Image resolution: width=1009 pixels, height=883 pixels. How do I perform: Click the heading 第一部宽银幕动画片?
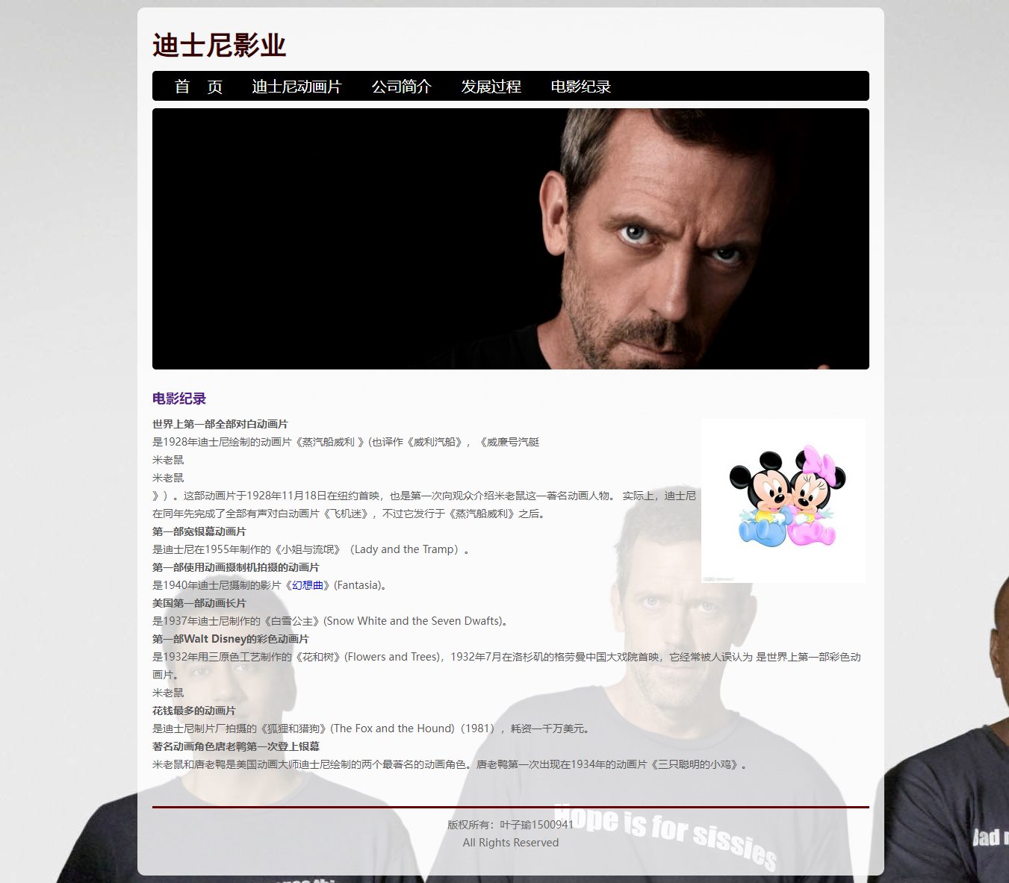pos(199,531)
